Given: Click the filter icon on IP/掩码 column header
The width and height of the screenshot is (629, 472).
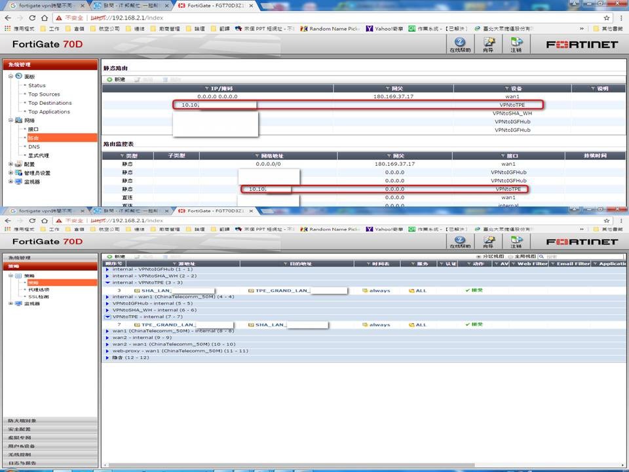Looking at the screenshot, I should (x=206, y=88).
